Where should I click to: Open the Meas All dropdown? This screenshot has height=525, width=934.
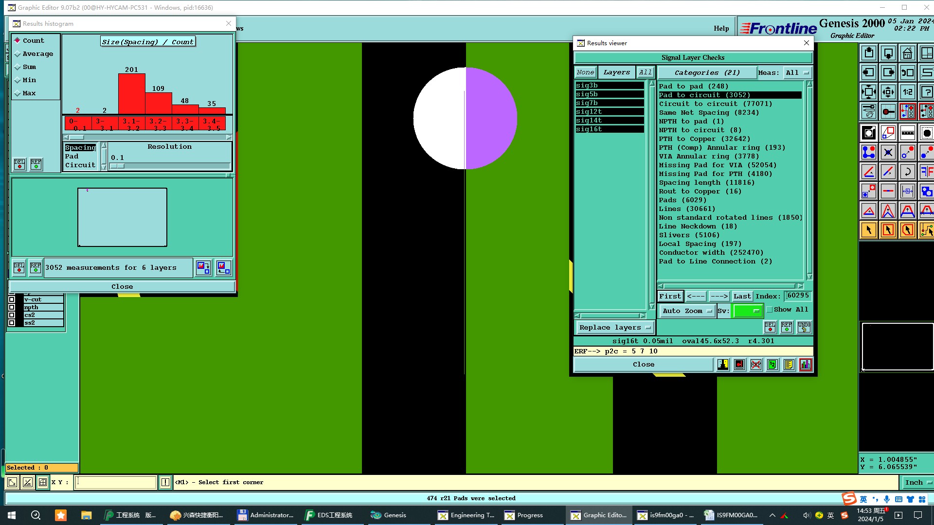point(797,73)
